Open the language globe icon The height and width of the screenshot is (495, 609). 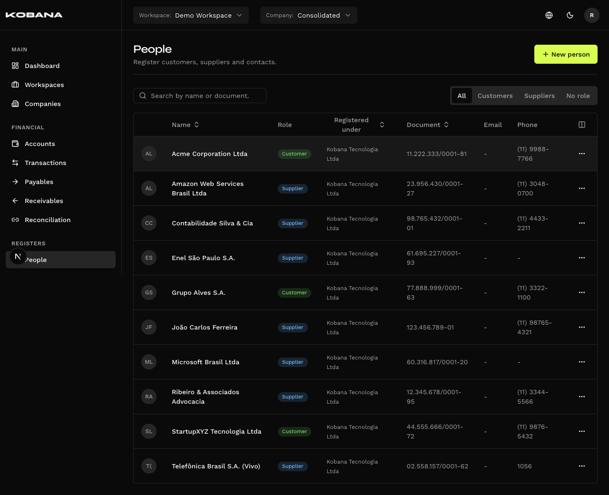549,15
